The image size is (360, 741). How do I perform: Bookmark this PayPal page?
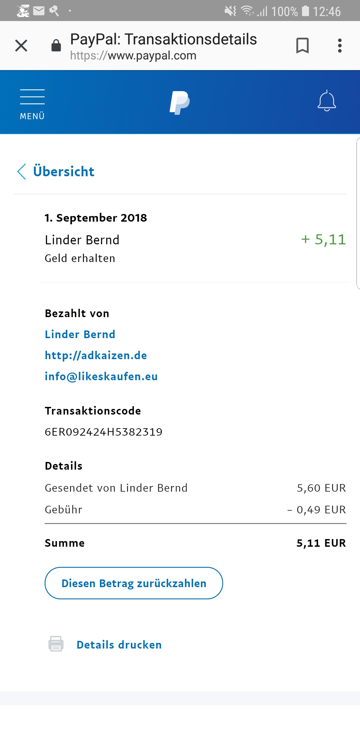pos(302,46)
